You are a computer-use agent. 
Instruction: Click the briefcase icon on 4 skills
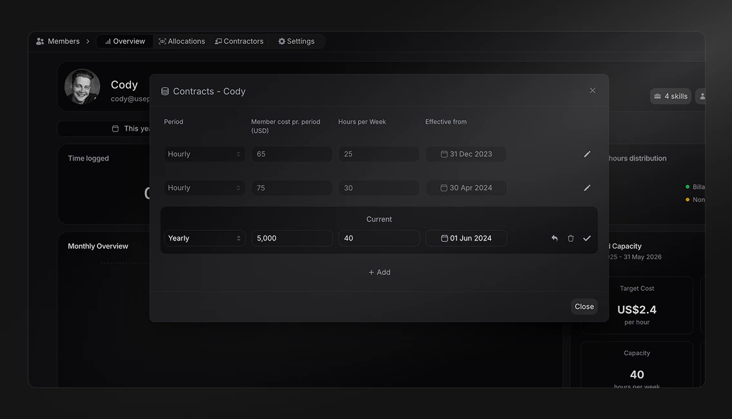pyautogui.click(x=657, y=96)
